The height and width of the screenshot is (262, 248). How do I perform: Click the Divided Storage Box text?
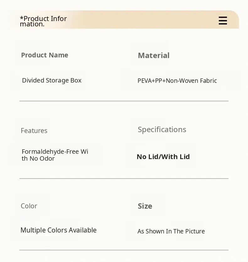pos(52,80)
